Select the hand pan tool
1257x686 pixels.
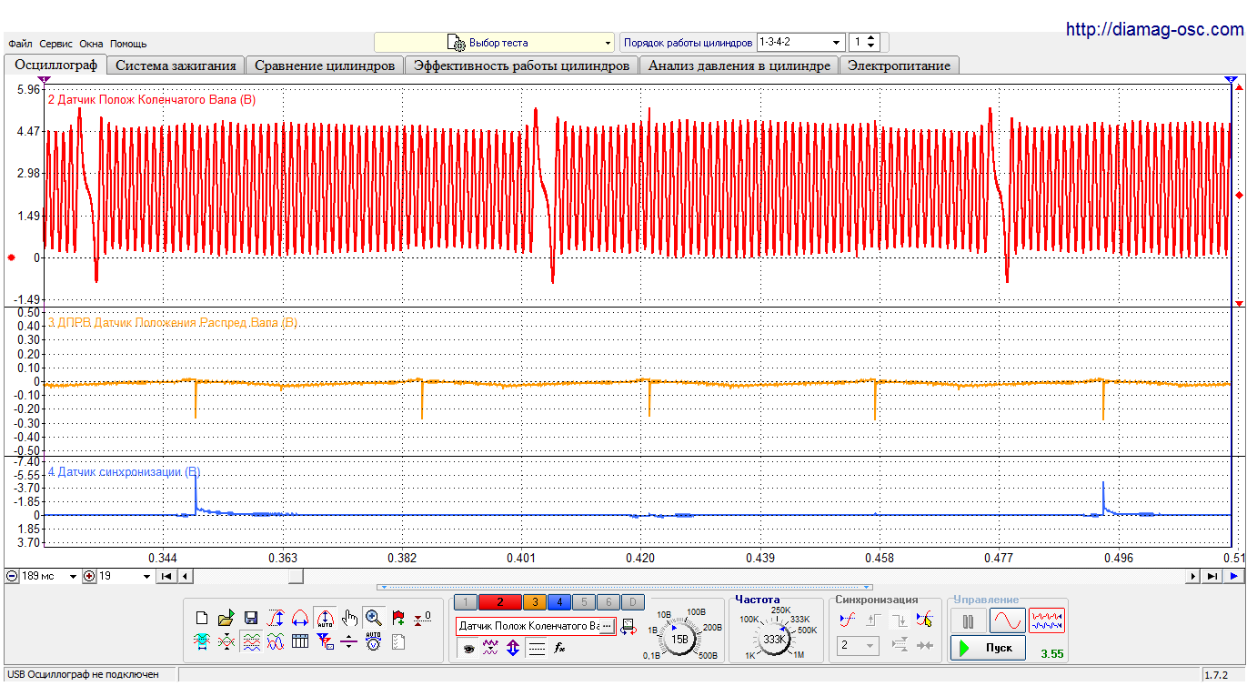pos(349,618)
